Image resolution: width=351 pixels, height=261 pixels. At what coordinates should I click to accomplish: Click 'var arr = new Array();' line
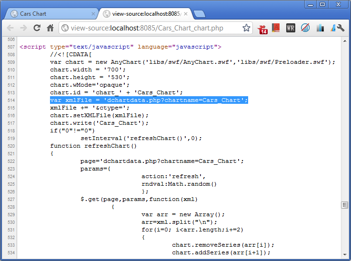tap(183, 214)
